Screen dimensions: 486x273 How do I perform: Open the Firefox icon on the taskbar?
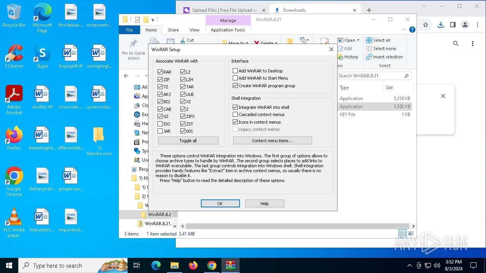click(x=193, y=265)
